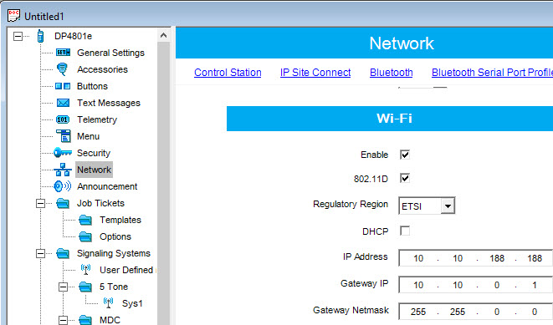Image resolution: width=553 pixels, height=325 pixels.
Task: Click the Job Tickets folder icon
Action: coord(63,203)
